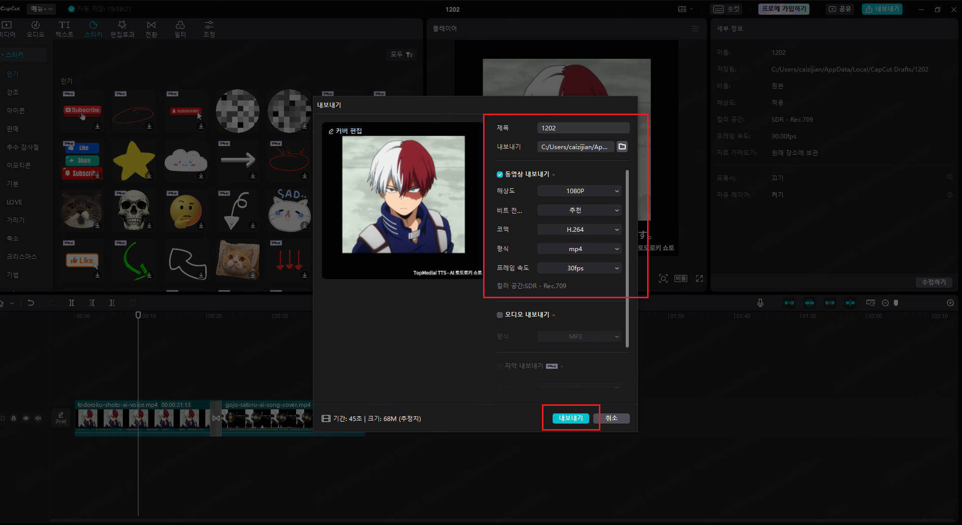Toggle the linkage icon in timeline toolbar
Image resolution: width=962 pixels, height=525 pixels.
pyautogui.click(x=830, y=303)
